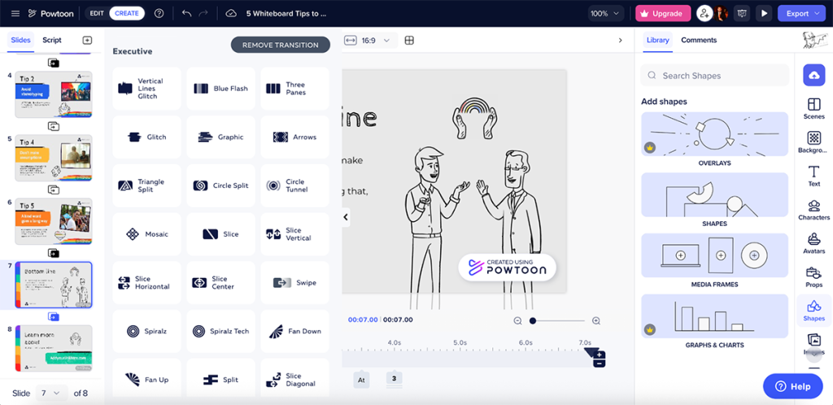
Task: Collapse the left panel arrow
Action: (x=345, y=216)
